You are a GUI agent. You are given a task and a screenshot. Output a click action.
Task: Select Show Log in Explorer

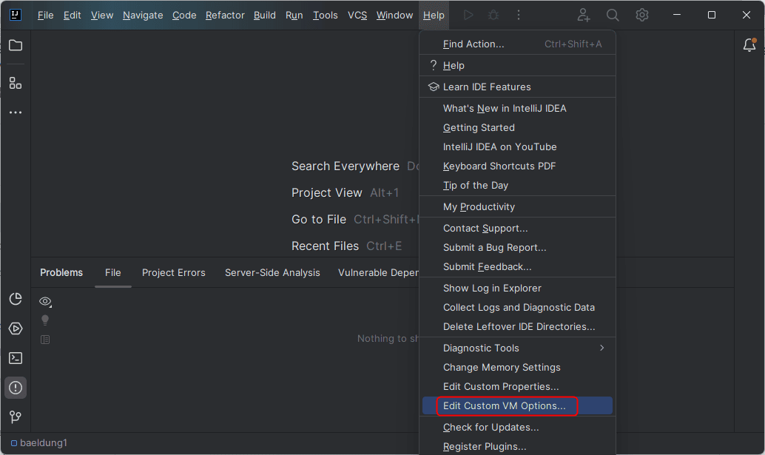[x=517, y=289]
